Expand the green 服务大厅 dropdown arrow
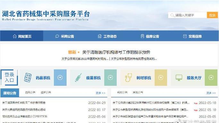 211,78
